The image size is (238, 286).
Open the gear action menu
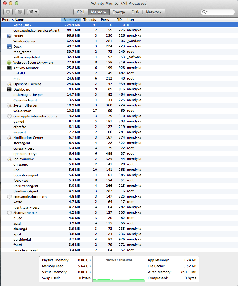(x=33, y=12)
